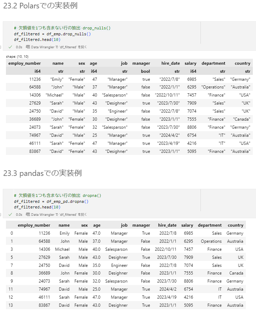256x313 pixels.
Task: Click the 8806 salary cell in the pandas table
Action: coord(188,281)
